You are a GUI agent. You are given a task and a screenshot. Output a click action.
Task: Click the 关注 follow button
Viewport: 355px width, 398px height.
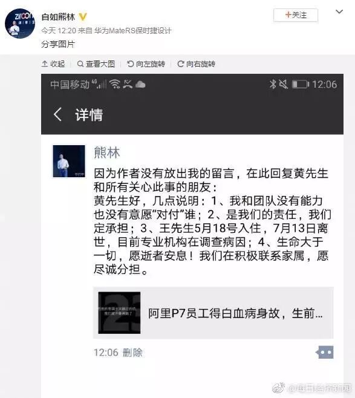[x=296, y=15]
